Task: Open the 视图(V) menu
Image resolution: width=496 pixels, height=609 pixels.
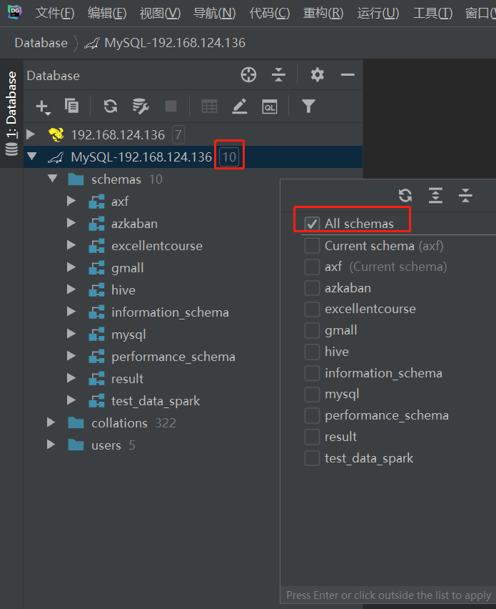Action: [160, 13]
